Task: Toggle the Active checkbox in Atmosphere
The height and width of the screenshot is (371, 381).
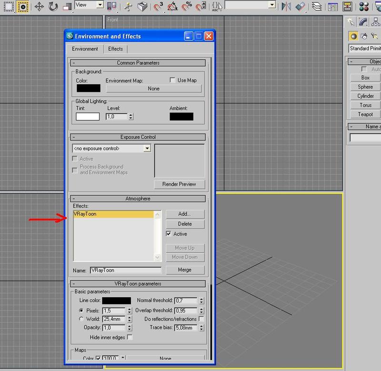Action: [169, 234]
